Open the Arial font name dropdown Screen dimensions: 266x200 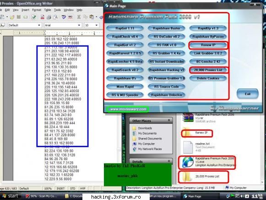pyautogui.click(x=79, y=25)
